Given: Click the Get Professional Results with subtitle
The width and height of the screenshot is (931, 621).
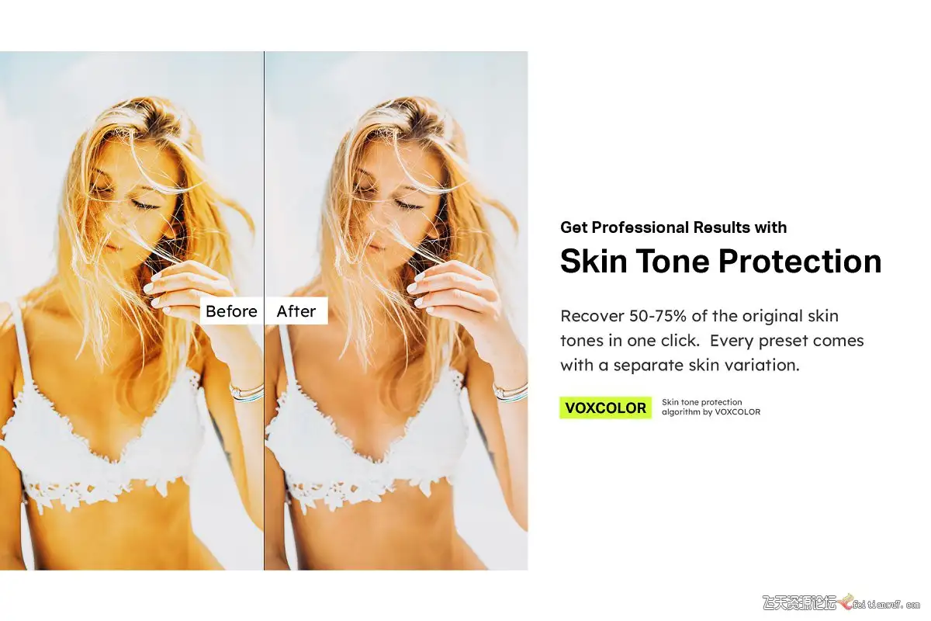Looking at the screenshot, I should coord(673,227).
